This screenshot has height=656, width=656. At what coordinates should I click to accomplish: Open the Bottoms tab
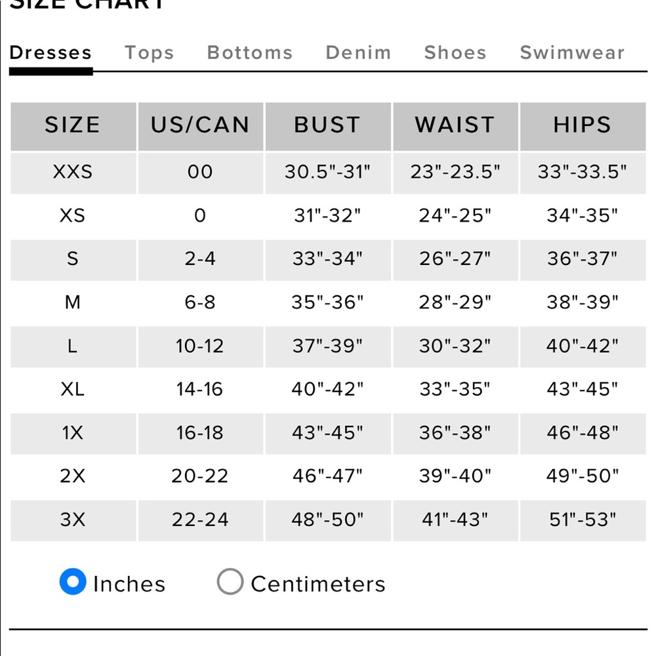pyautogui.click(x=250, y=52)
